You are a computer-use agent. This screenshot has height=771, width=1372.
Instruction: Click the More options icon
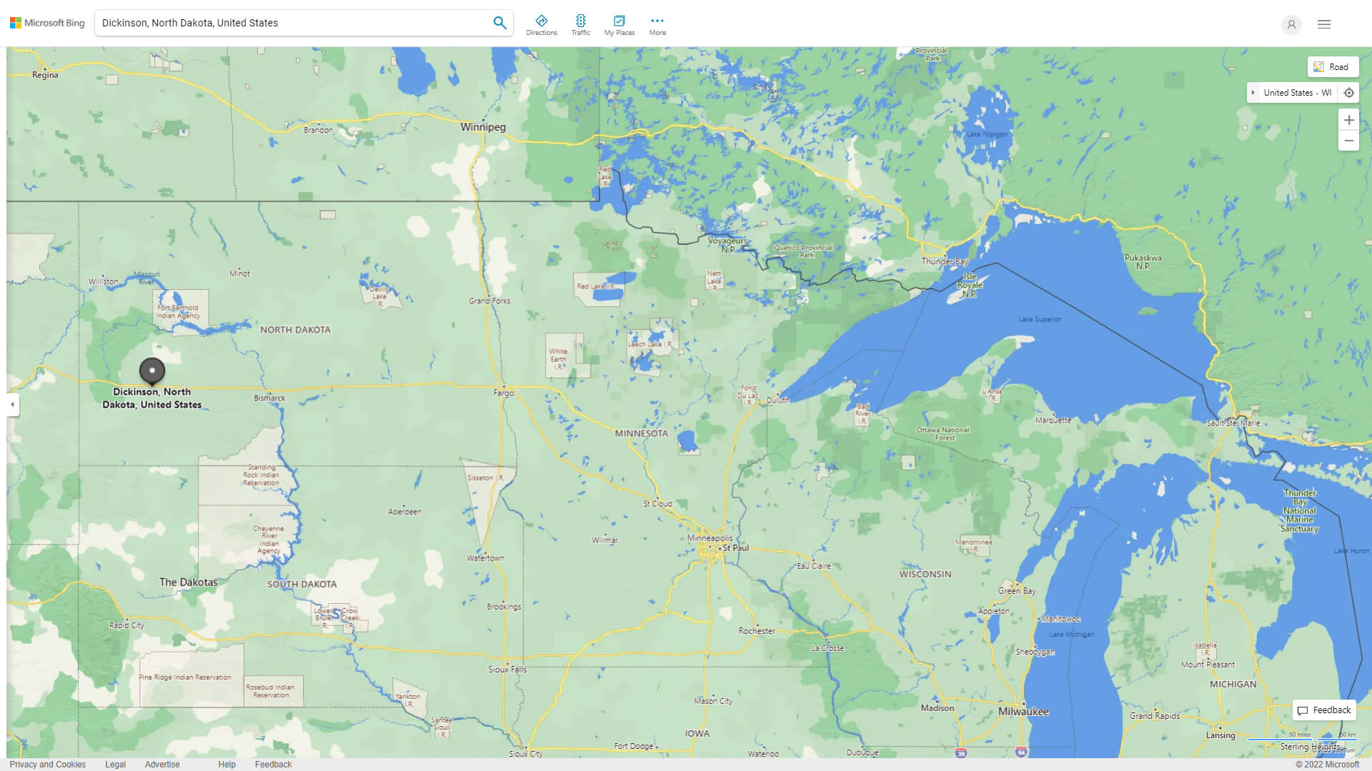[657, 20]
